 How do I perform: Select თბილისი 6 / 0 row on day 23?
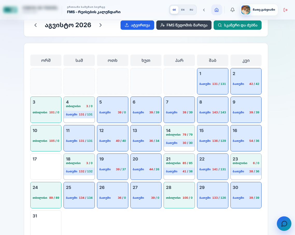pos(246,163)
